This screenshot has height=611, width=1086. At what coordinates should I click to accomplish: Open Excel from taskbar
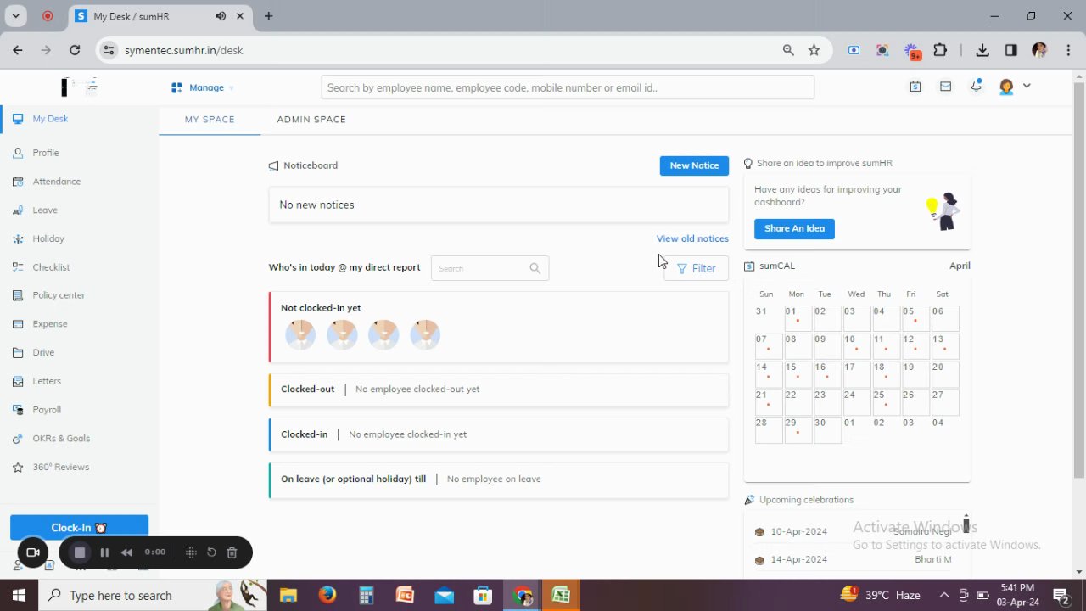[561, 596]
